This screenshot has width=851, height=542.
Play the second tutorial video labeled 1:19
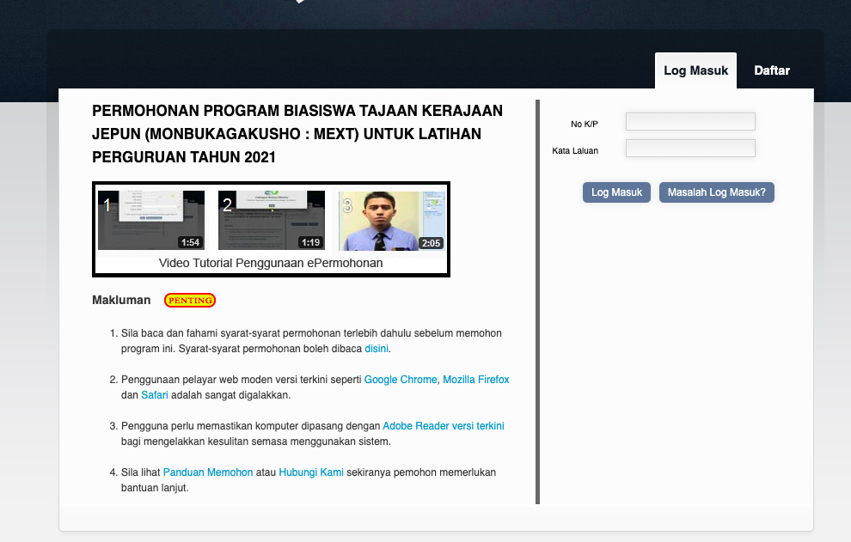click(271, 221)
